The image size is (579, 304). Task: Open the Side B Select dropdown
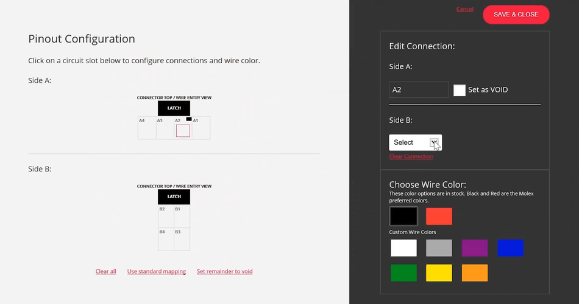click(x=416, y=143)
